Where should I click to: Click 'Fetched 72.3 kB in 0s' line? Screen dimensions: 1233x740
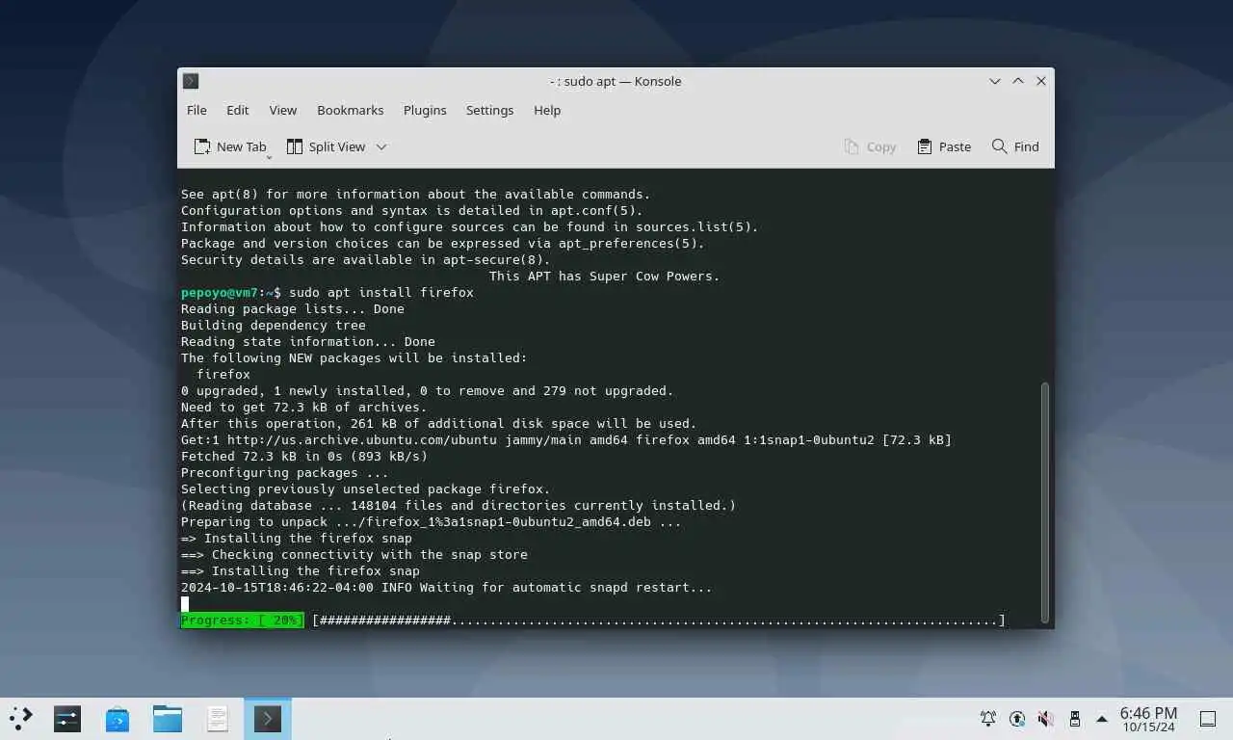[x=304, y=456]
